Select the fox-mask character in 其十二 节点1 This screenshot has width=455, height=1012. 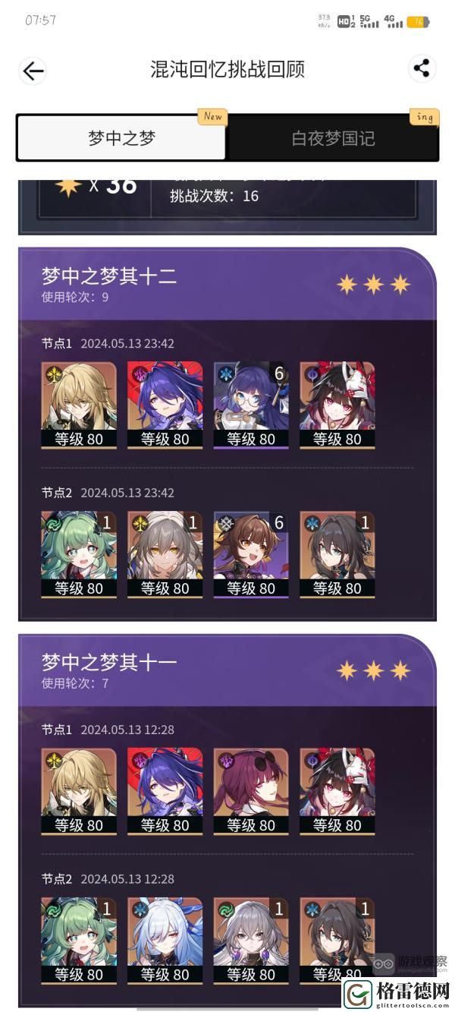[x=337, y=405]
